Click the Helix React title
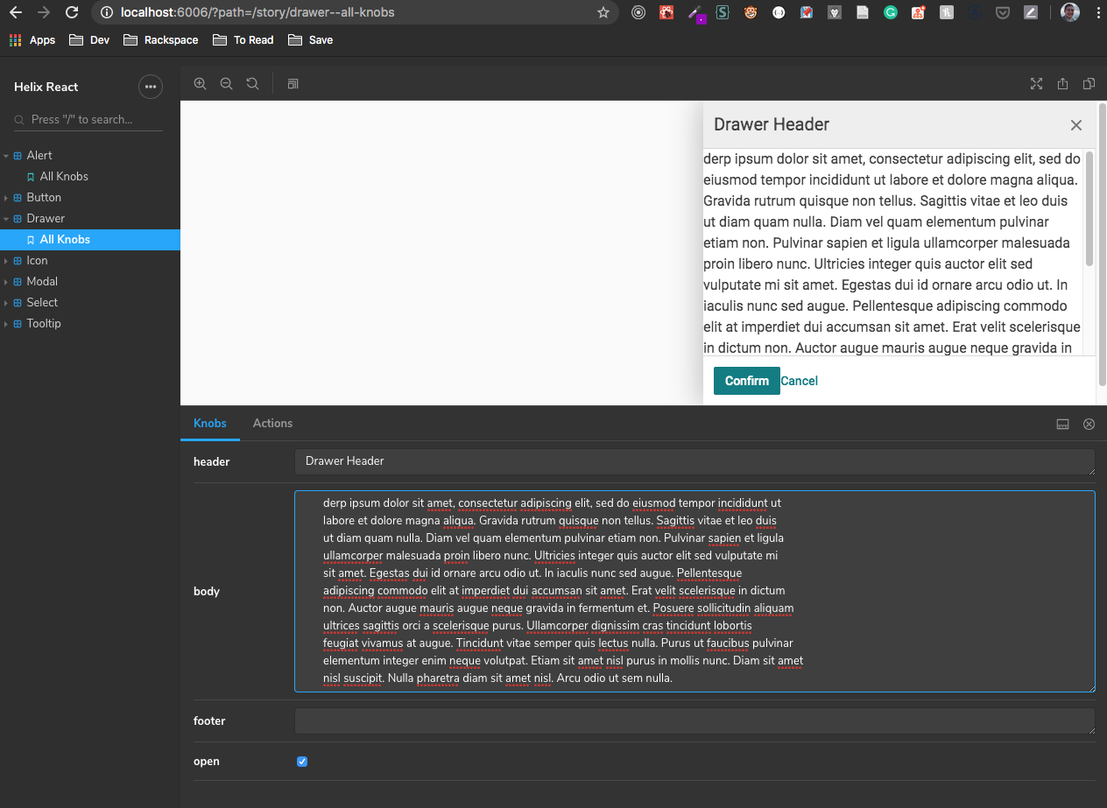Image resolution: width=1107 pixels, height=808 pixels. click(46, 87)
